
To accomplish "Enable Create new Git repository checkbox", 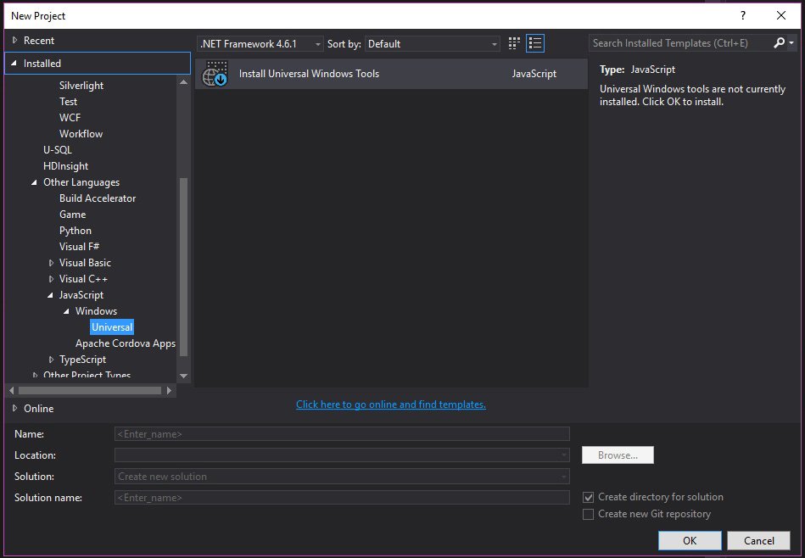I will [x=589, y=514].
